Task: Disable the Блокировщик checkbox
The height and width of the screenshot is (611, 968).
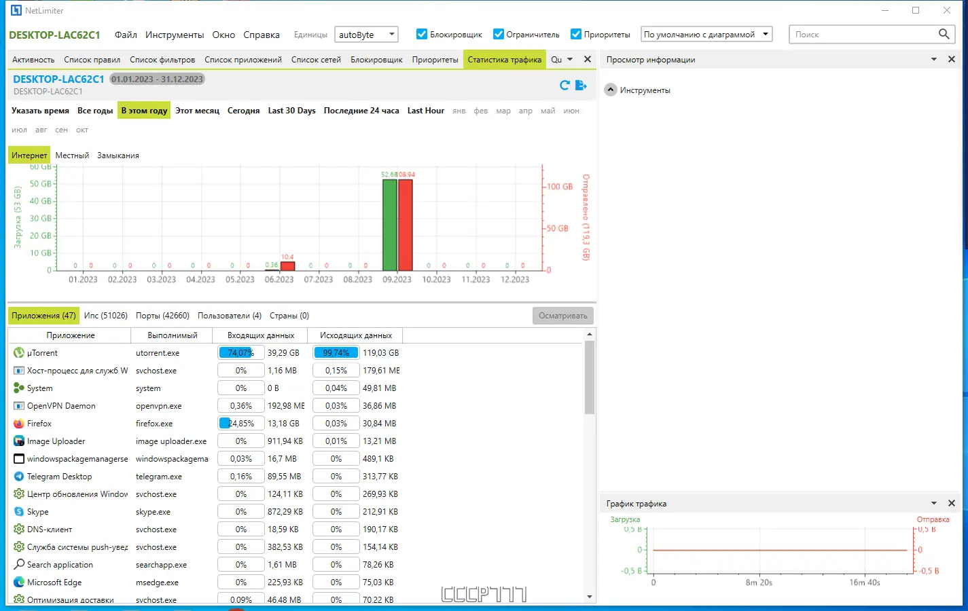Action: point(422,34)
